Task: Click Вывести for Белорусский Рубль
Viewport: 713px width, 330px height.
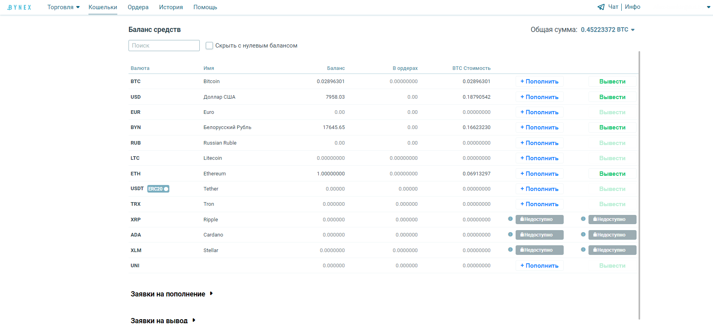Action: pyautogui.click(x=612, y=127)
